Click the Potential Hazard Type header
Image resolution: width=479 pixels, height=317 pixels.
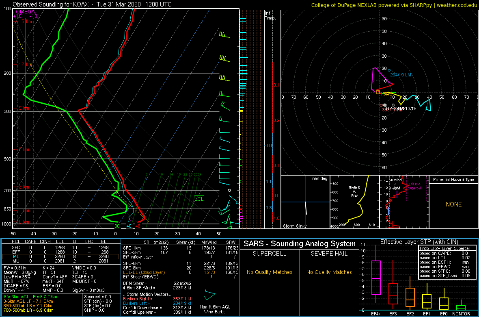(453, 180)
